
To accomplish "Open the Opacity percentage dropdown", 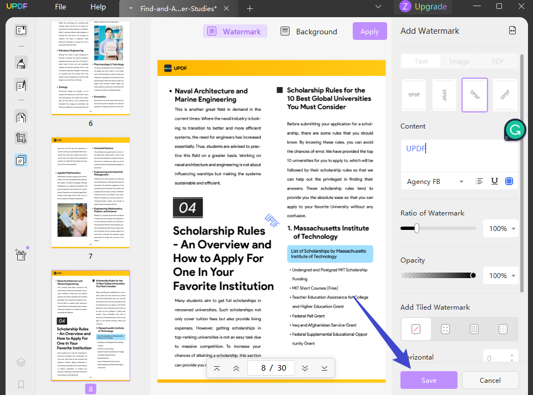I will click(x=501, y=275).
